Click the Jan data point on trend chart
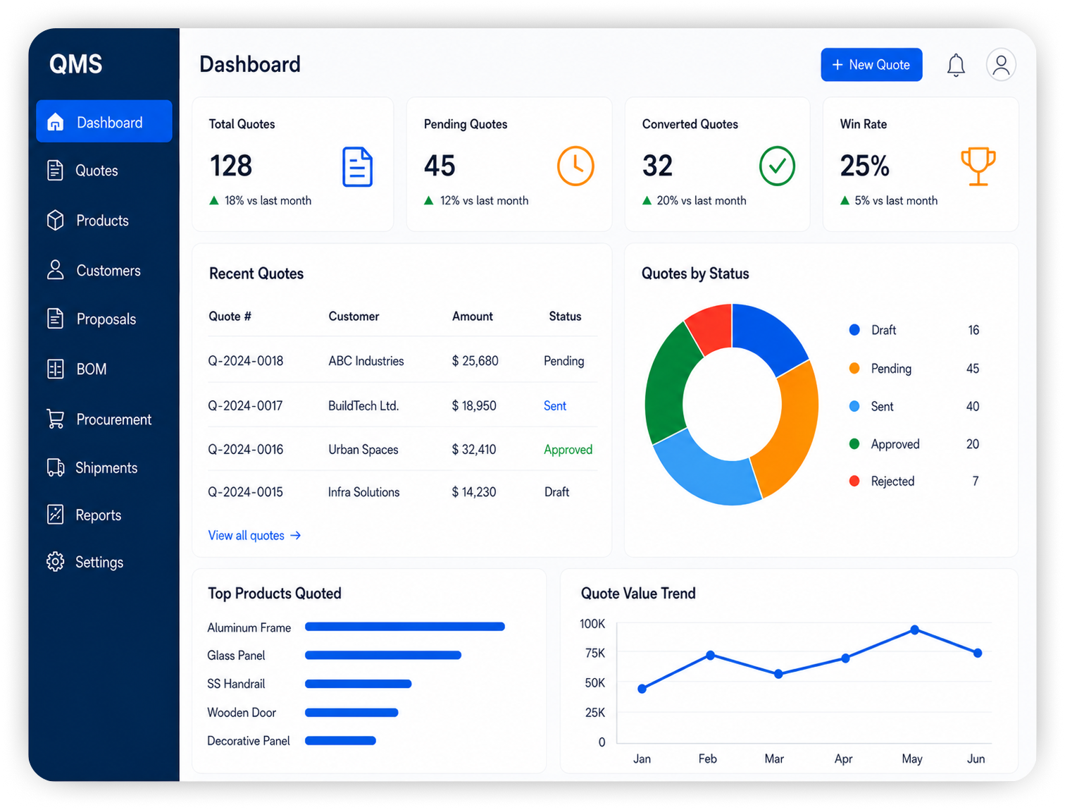 (642, 689)
